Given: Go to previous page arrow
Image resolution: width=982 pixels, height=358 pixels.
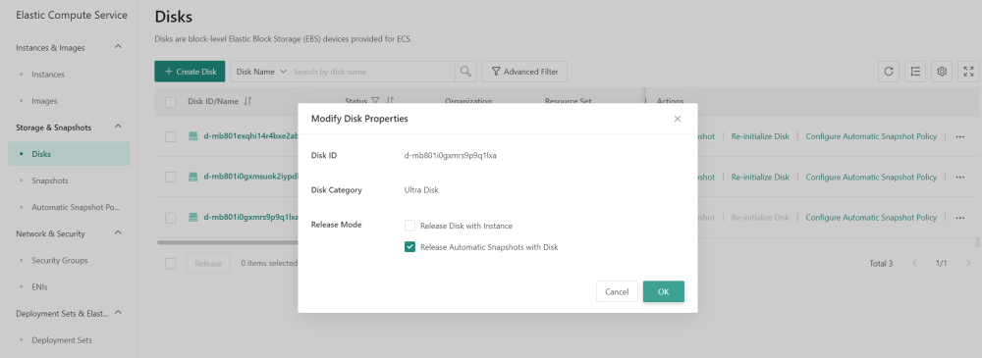Looking at the screenshot, I should click(914, 264).
